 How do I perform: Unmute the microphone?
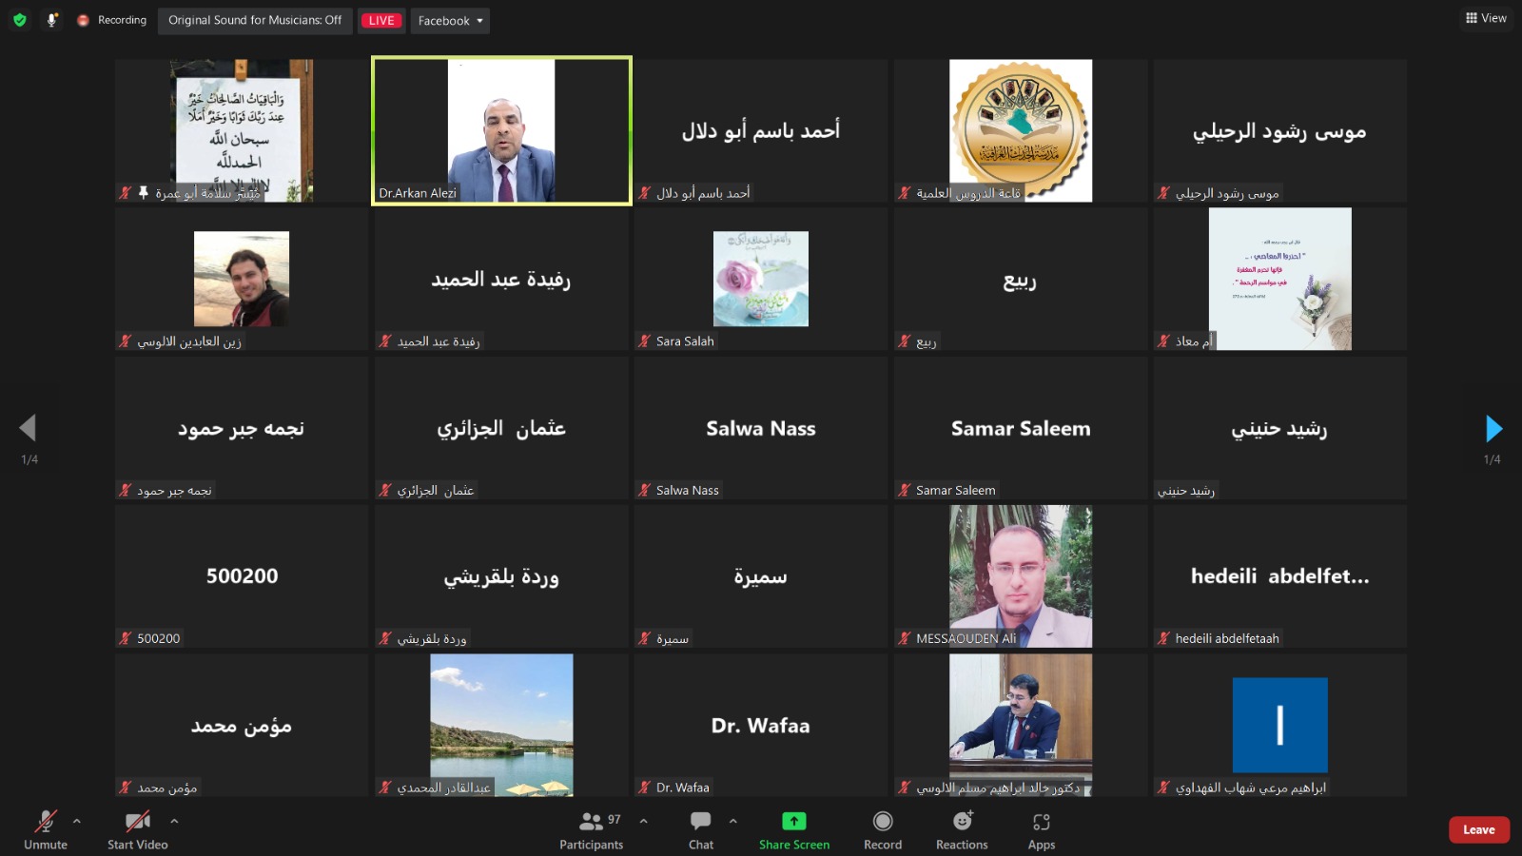pyautogui.click(x=46, y=821)
